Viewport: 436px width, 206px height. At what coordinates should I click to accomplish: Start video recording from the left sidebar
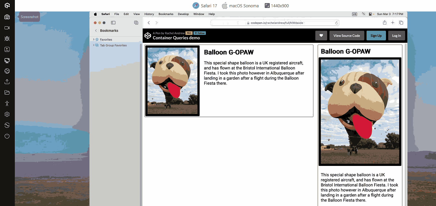tap(7, 28)
